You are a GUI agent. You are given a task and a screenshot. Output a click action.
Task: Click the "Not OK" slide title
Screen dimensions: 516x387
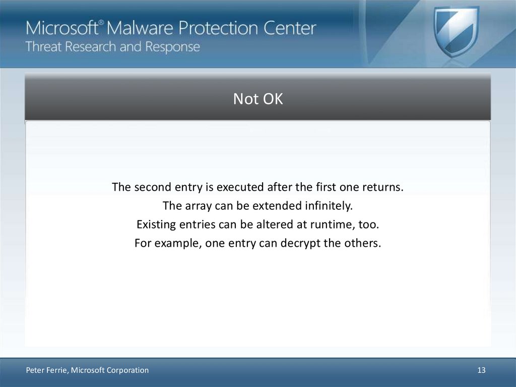coord(258,99)
